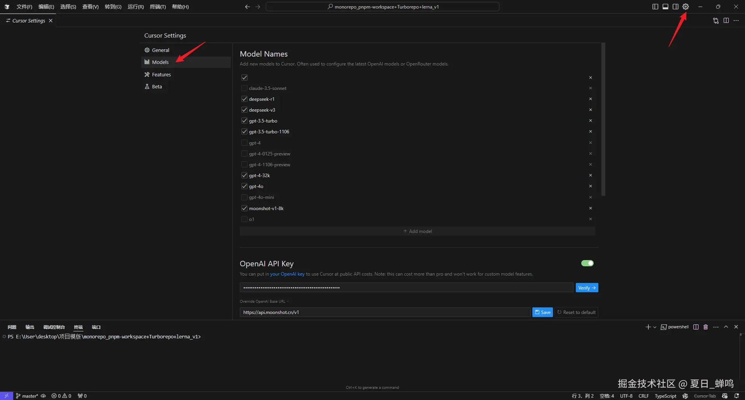
Task: Create a new terminal with the plus icon
Action: [648, 327]
